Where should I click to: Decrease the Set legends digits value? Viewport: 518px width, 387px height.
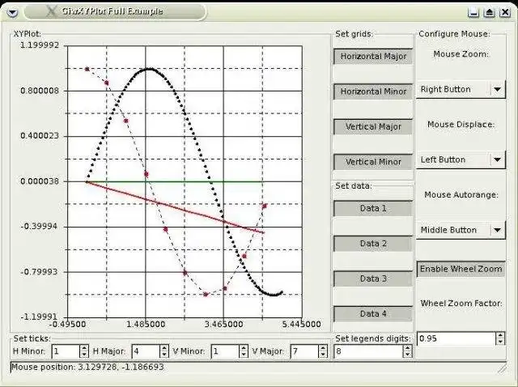(408, 355)
